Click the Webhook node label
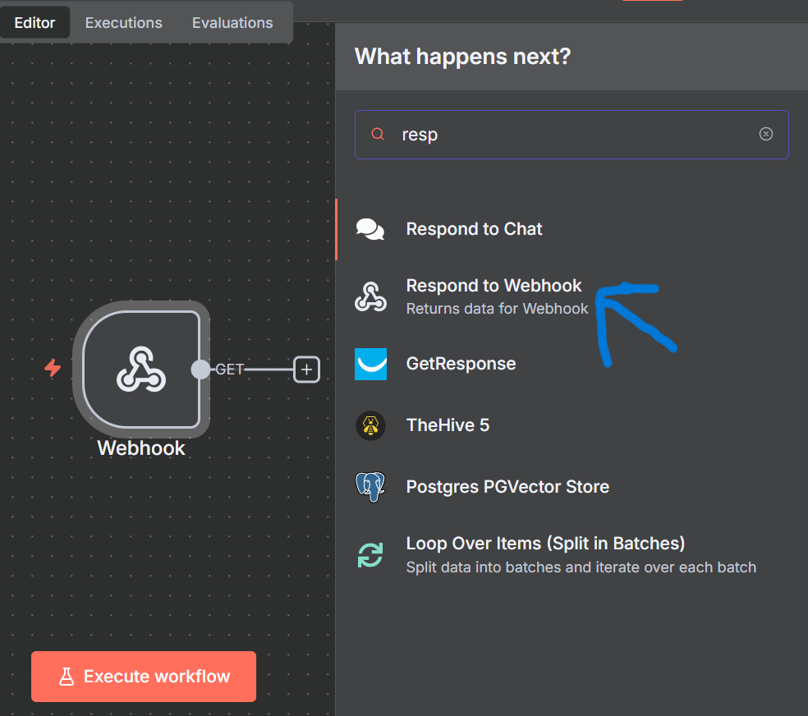 (141, 448)
